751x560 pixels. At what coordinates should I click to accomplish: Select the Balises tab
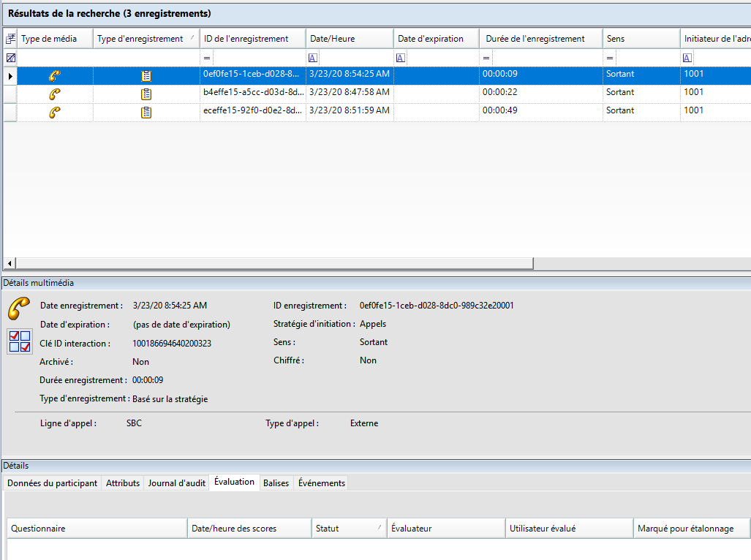pos(276,483)
